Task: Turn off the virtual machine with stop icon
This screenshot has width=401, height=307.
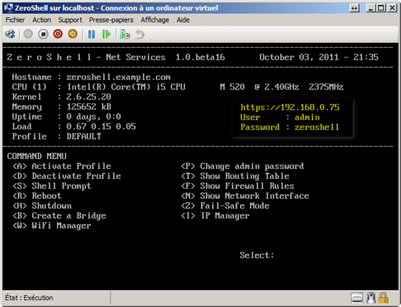Action: [43, 34]
